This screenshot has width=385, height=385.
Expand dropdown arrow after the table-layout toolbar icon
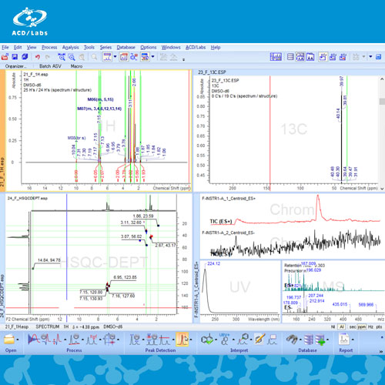pos(152,56)
